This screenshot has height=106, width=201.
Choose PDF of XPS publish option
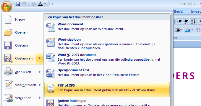[107, 90]
